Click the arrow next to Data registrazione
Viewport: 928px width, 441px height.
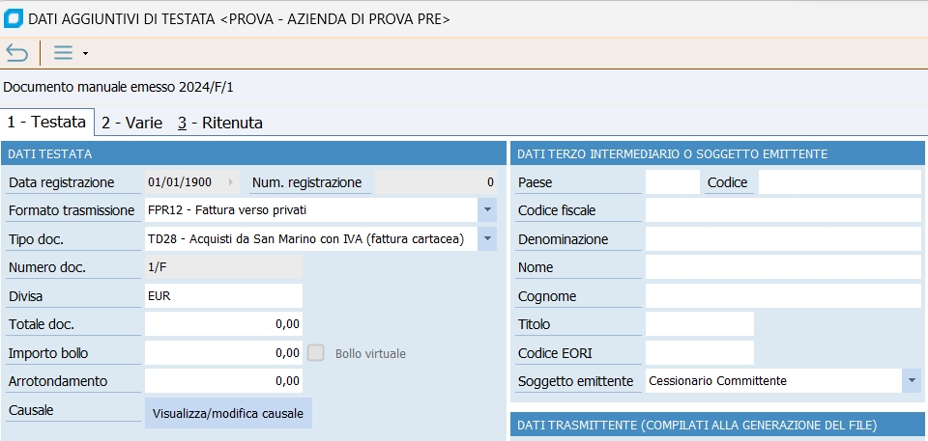[230, 182]
